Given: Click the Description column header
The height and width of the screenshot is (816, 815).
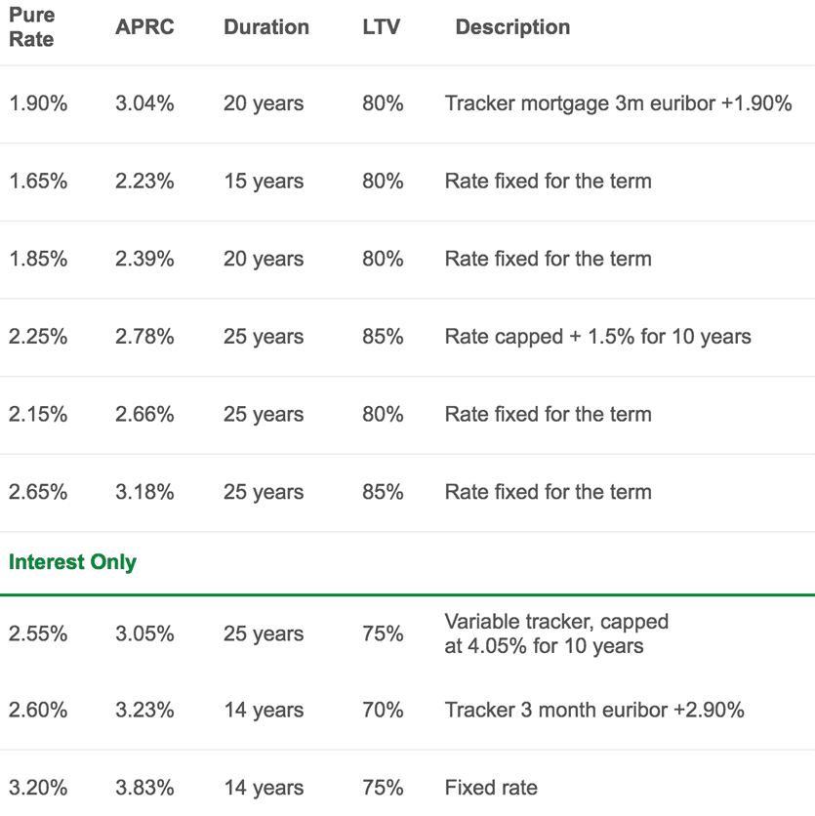Looking at the screenshot, I should [512, 27].
